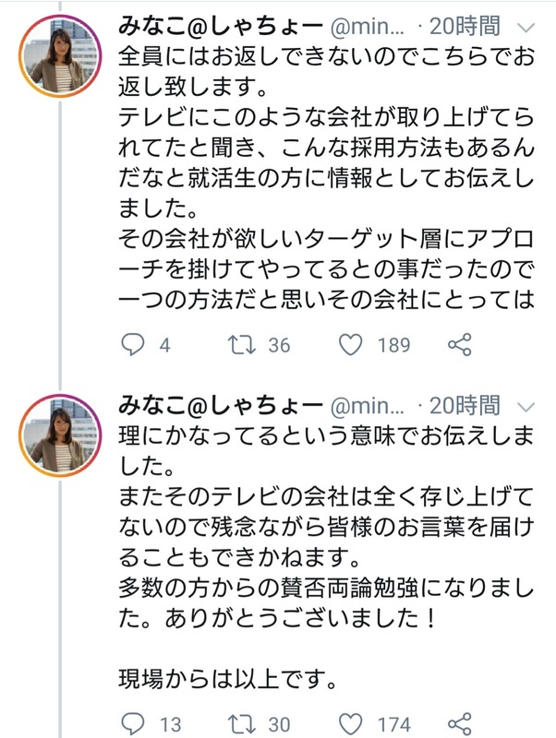Open the second tweet ending 現場からは以上です

pos(326,557)
